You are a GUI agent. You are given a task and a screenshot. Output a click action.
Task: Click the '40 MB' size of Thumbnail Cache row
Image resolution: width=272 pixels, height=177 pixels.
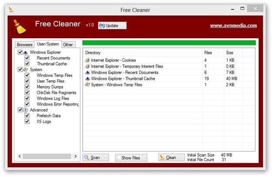coord(232,79)
